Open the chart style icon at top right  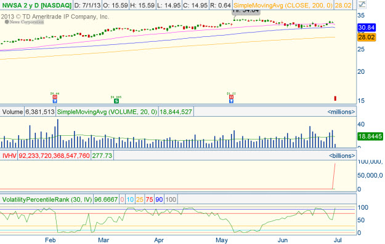[x=362, y=4]
